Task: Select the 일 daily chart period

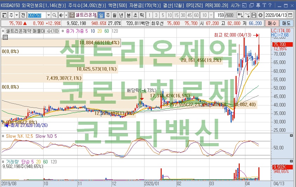Action: (101, 15)
